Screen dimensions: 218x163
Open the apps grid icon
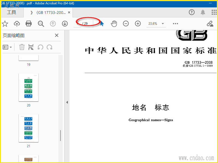click(214, 12)
